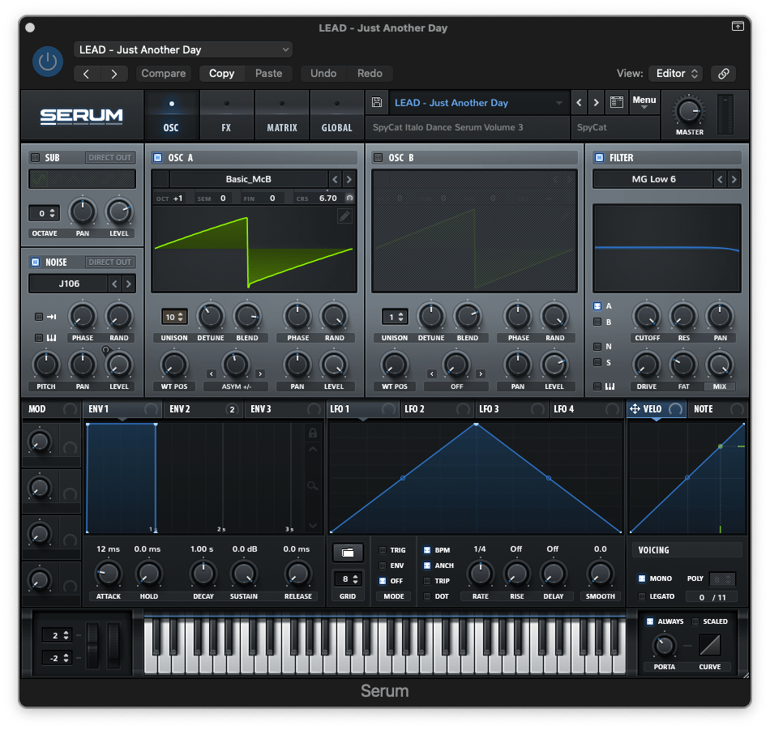
Task: Click the portamento CURVE shape box
Action: [x=709, y=645]
